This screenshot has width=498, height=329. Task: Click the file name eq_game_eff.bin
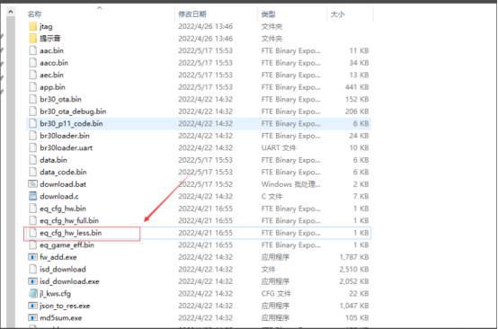[x=67, y=245]
